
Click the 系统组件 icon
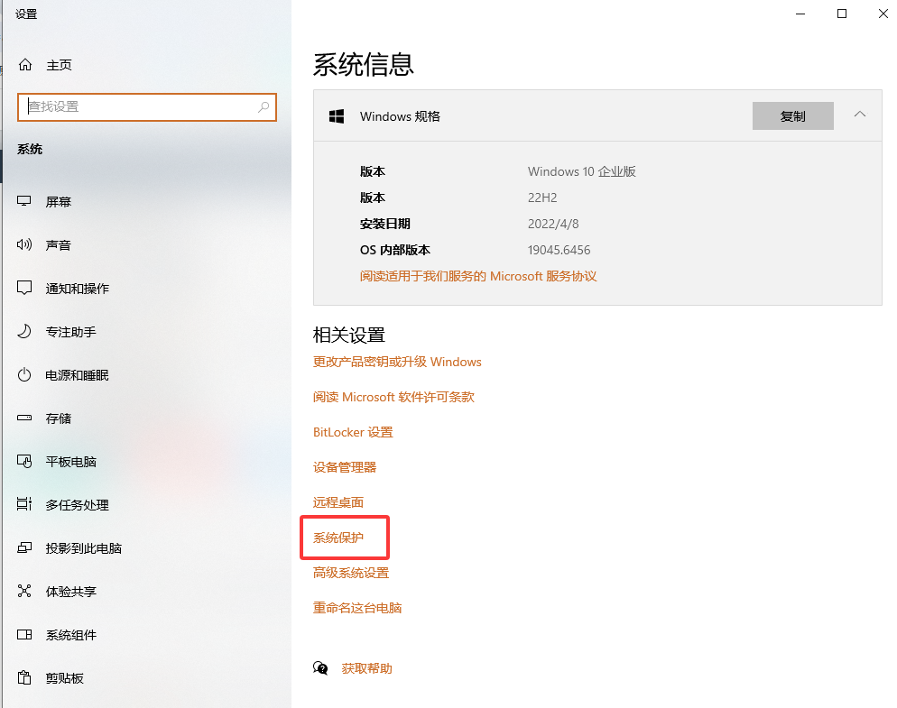point(24,634)
